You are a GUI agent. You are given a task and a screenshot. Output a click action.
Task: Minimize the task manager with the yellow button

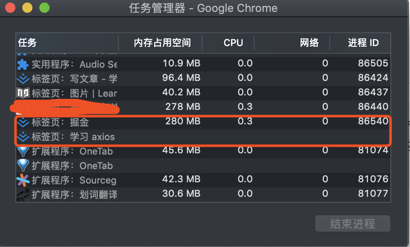pyautogui.click(x=27, y=8)
